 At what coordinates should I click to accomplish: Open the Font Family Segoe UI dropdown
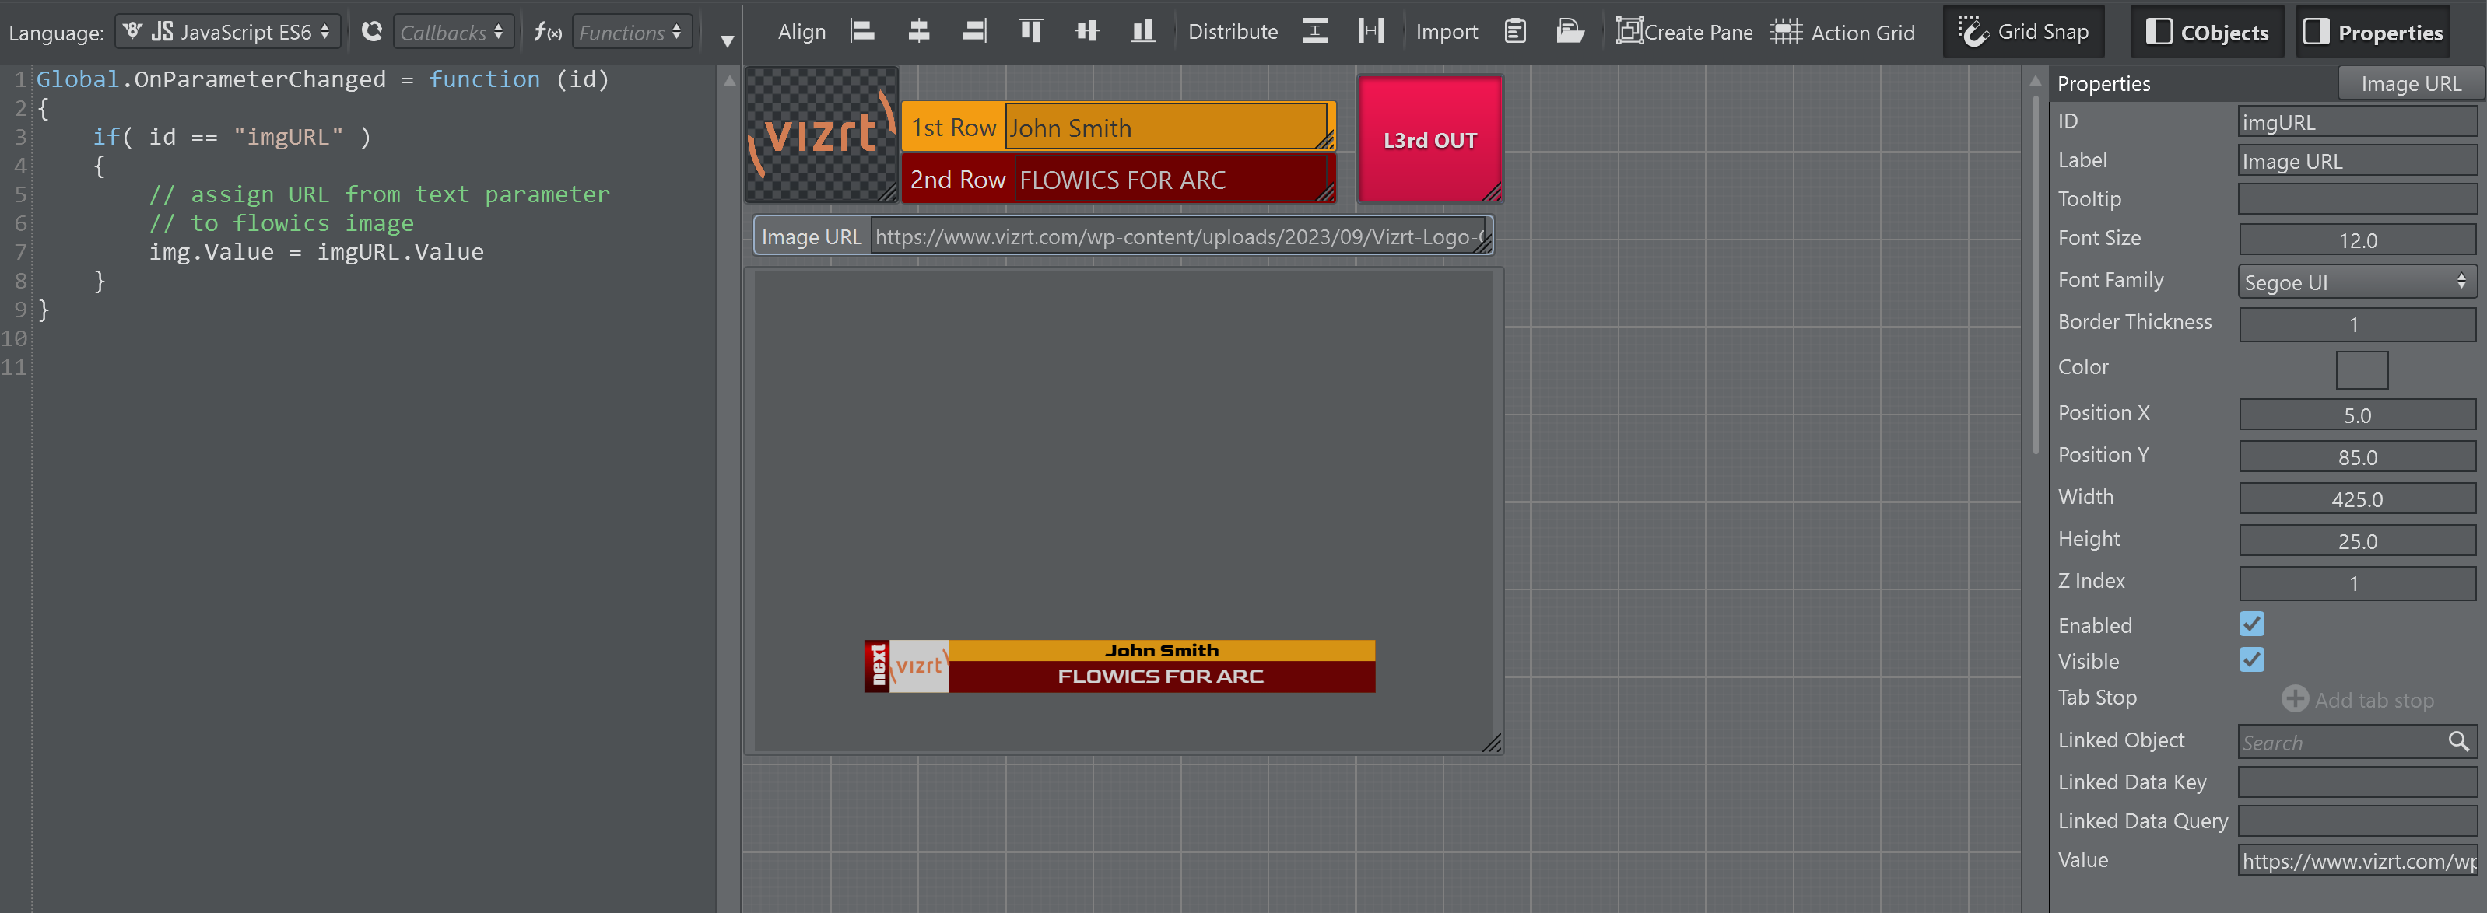[2355, 282]
